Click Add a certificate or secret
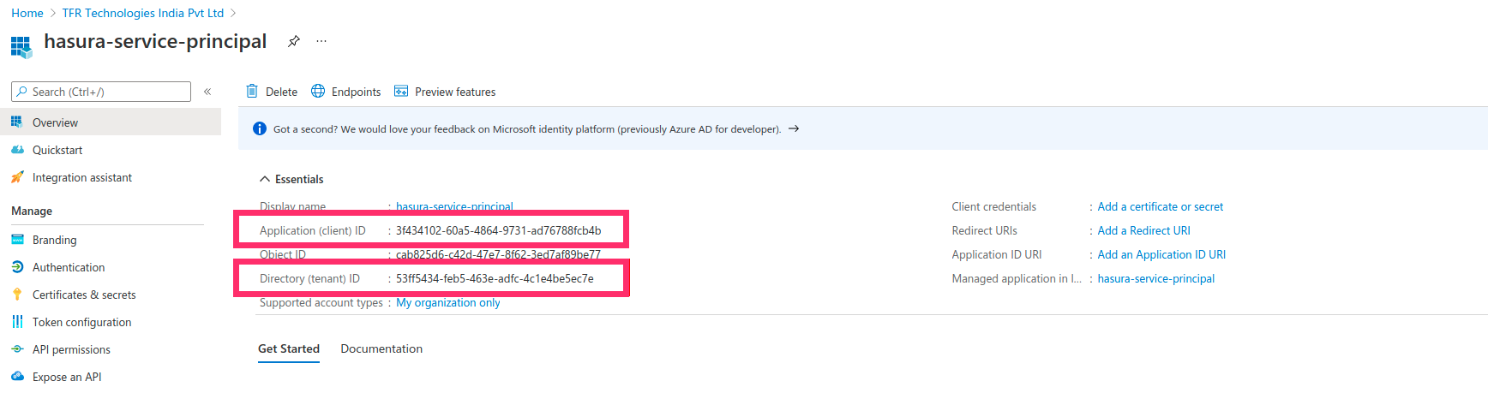This screenshot has width=1488, height=393. click(x=1161, y=206)
